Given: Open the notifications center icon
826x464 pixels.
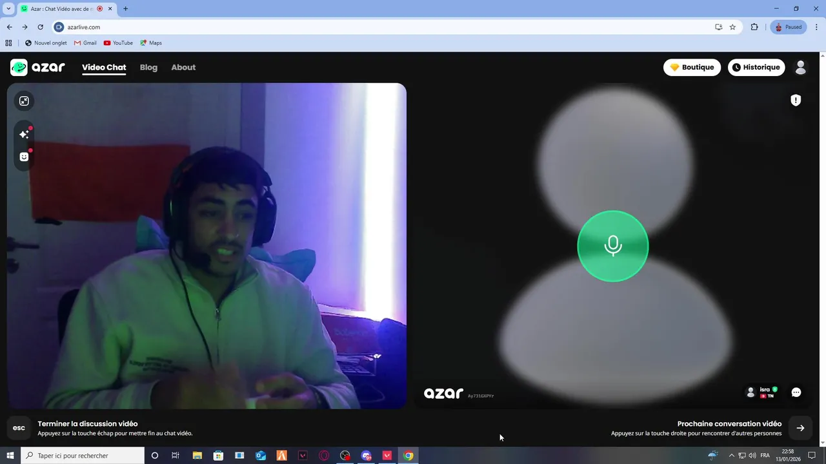Looking at the screenshot, I should coord(812,456).
